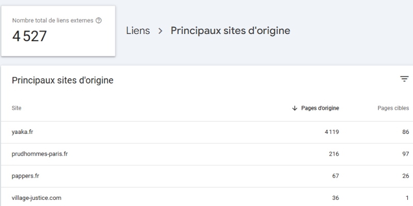
Task: Click the 216 origin pages value
Action: point(333,154)
